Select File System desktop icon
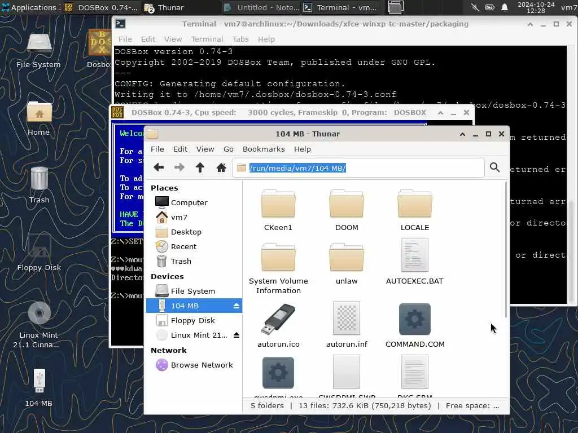The height and width of the screenshot is (433, 578). click(x=39, y=51)
